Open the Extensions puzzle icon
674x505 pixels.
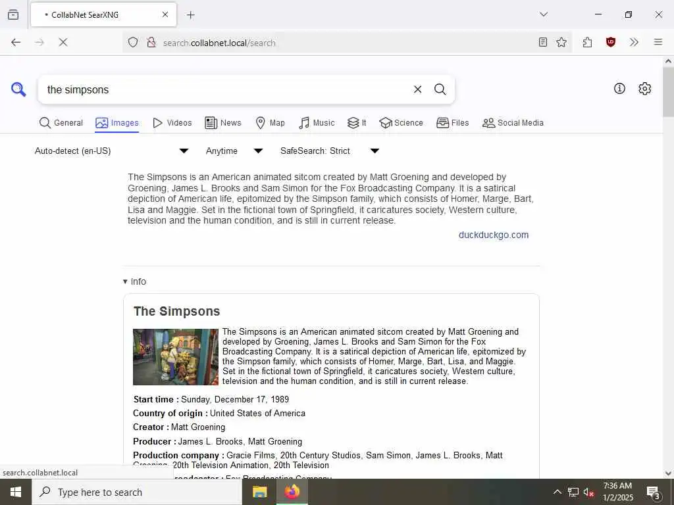(x=587, y=42)
